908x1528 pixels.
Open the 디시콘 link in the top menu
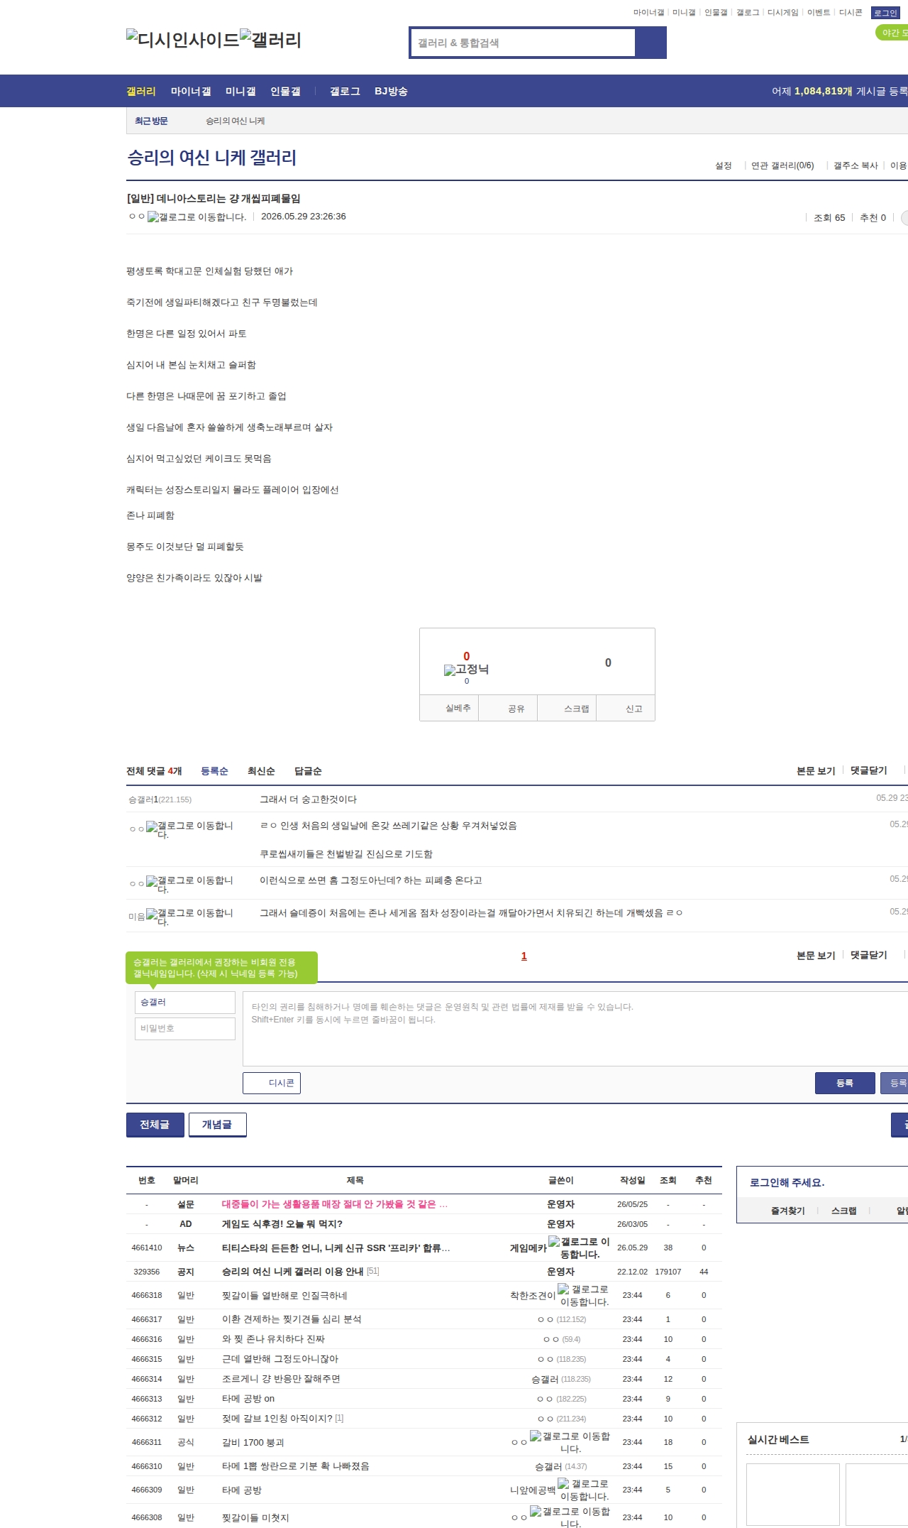[x=851, y=13]
